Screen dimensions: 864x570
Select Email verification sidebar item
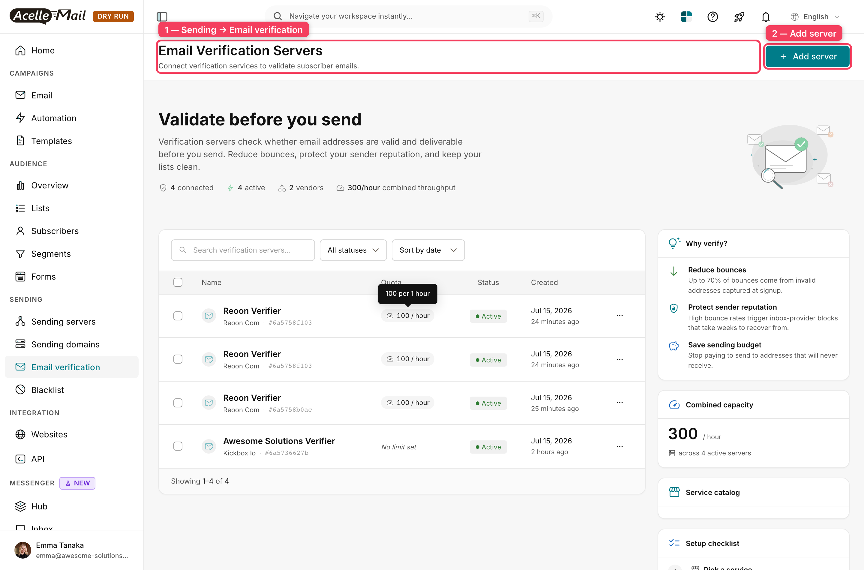72,367
